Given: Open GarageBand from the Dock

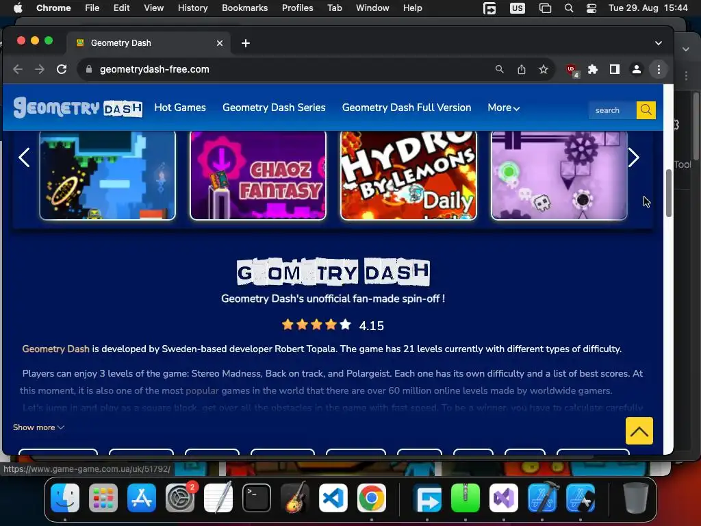Looking at the screenshot, I should (x=295, y=498).
